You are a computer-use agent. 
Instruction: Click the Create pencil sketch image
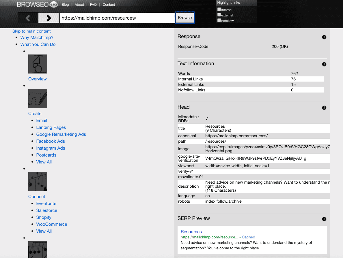tap(38, 99)
